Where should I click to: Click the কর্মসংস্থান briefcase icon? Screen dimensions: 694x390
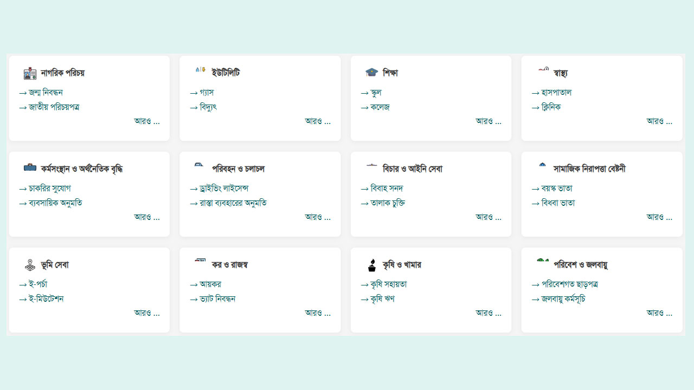[x=30, y=168]
